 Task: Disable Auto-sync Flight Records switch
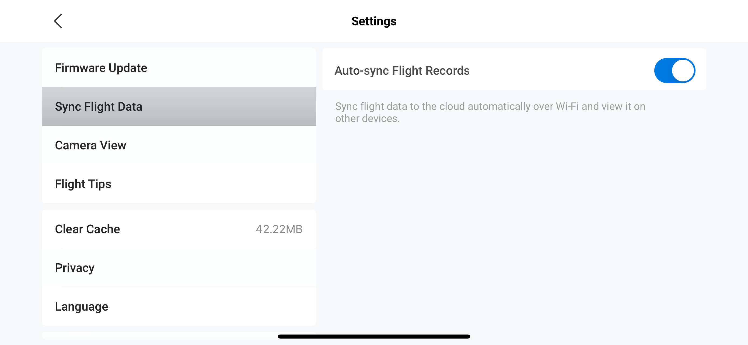pos(674,70)
